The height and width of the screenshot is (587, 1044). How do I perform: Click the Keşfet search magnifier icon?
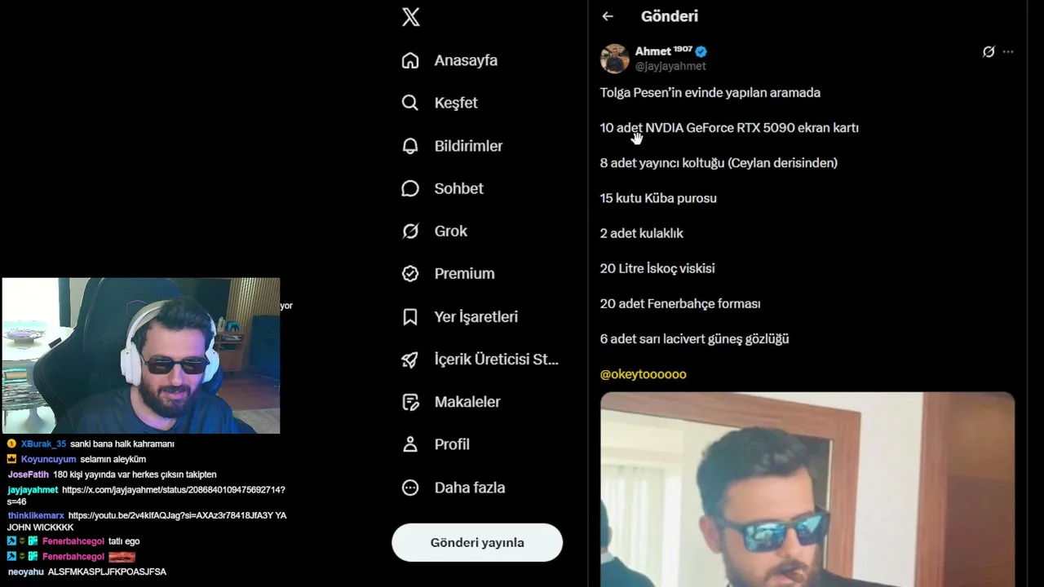point(410,103)
